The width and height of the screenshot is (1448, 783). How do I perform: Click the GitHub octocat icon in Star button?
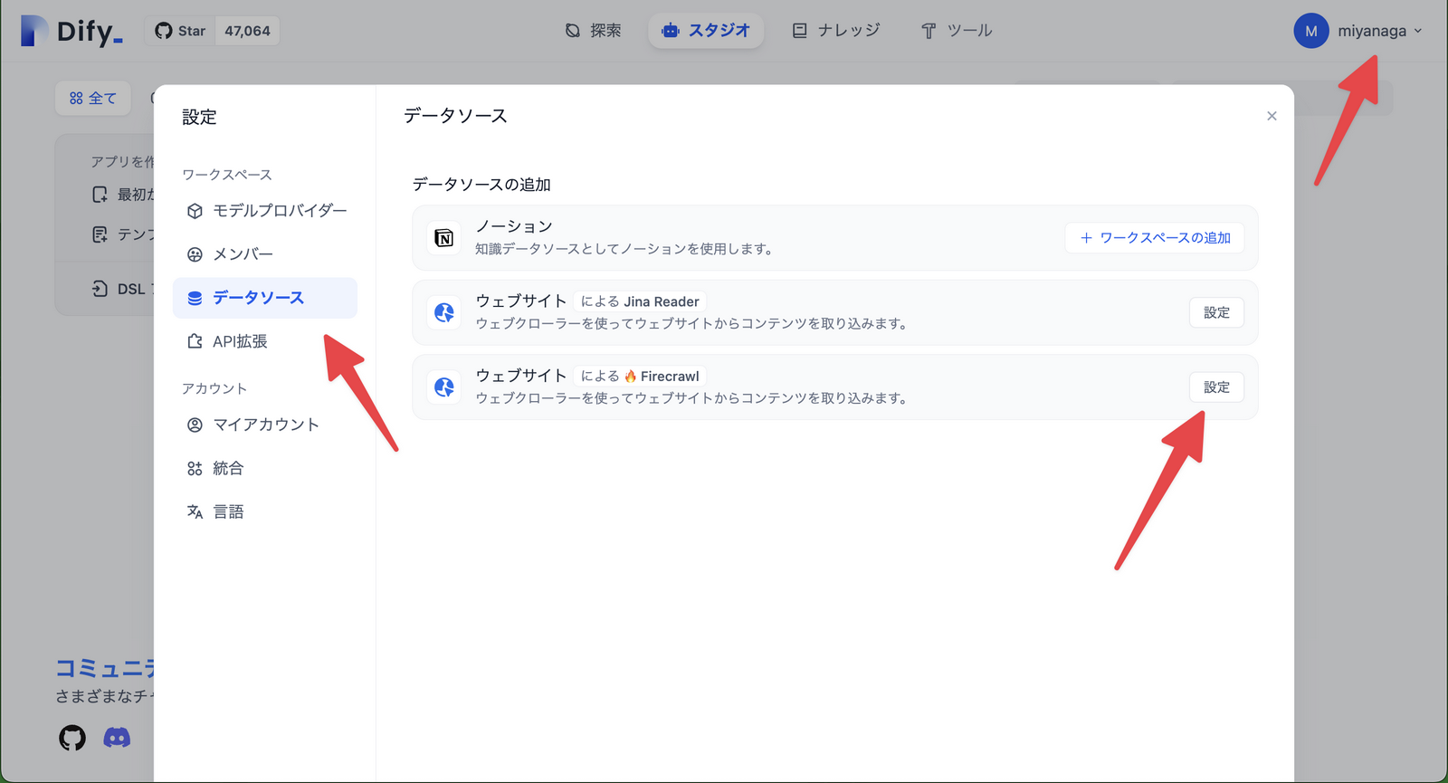(x=163, y=31)
